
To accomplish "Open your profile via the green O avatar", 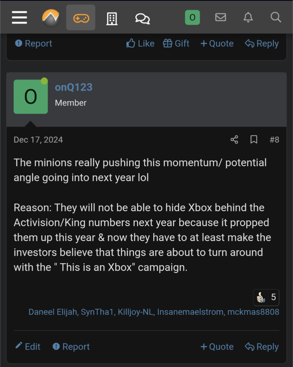I will click(x=193, y=18).
